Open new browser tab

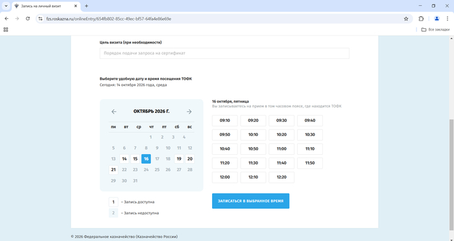(86, 6)
